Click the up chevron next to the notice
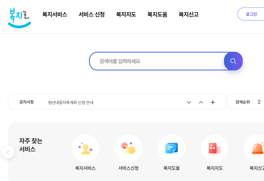 click(201, 102)
